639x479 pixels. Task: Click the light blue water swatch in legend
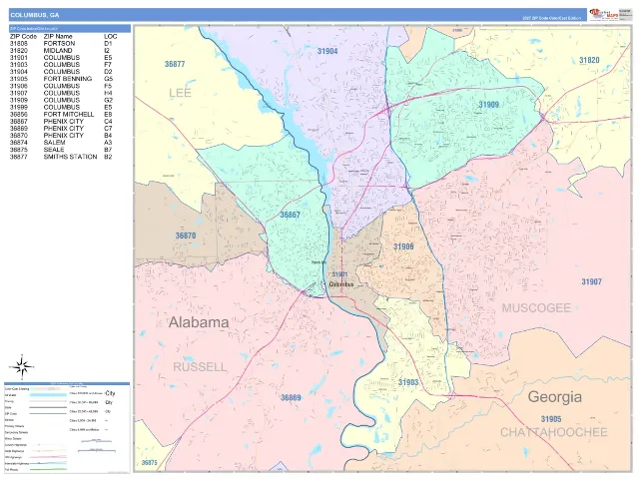pos(48,395)
